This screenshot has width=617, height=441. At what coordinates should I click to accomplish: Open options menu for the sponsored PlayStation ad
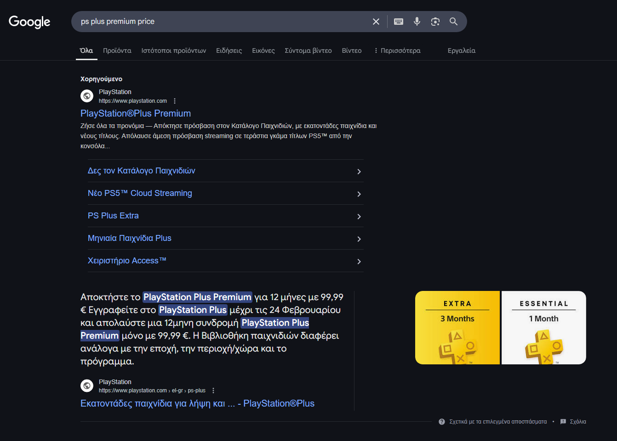[x=175, y=101]
